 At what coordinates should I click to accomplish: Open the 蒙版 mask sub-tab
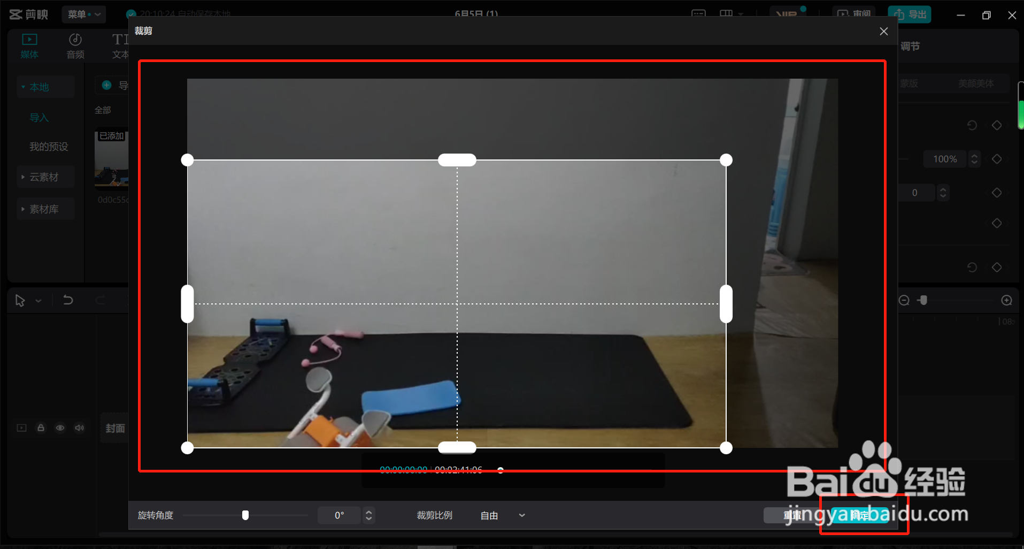(909, 83)
